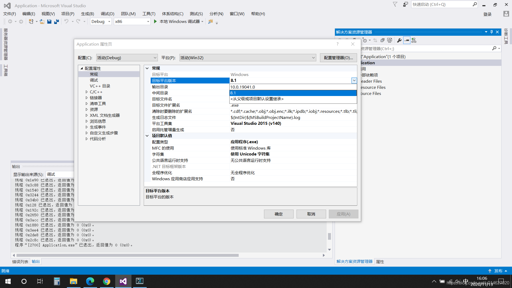Image resolution: width=512 pixels, height=288 pixels.
Task: Open the 生成(B) build menu
Action: tap(87, 14)
